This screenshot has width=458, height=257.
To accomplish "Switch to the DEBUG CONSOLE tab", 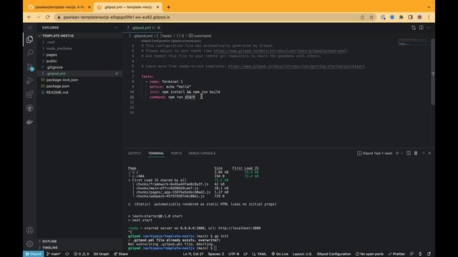I will [x=202, y=153].
